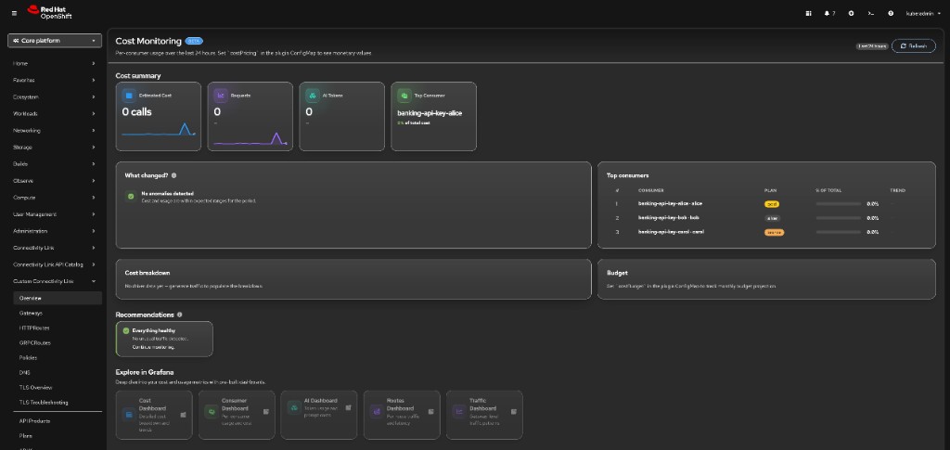Open the GRPCRoutes nav item

(x=58, y=342)
